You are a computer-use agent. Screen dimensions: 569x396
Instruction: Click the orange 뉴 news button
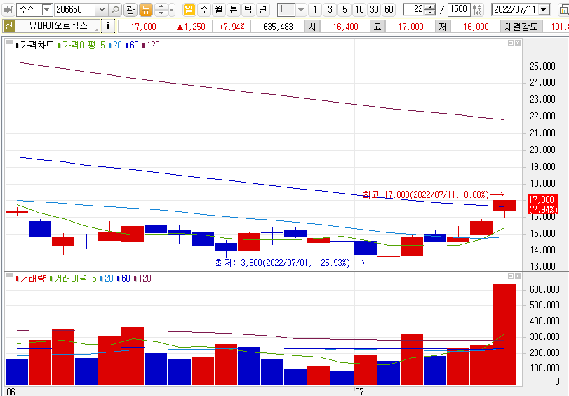pos(146,10)
